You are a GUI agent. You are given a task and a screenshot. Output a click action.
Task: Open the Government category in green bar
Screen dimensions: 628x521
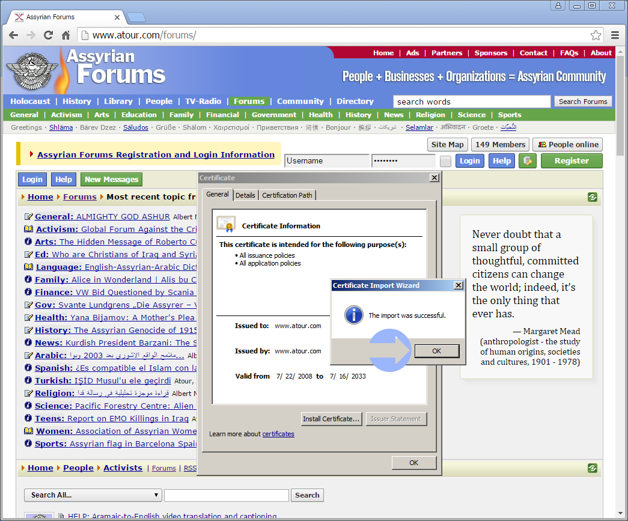[274, 115]
